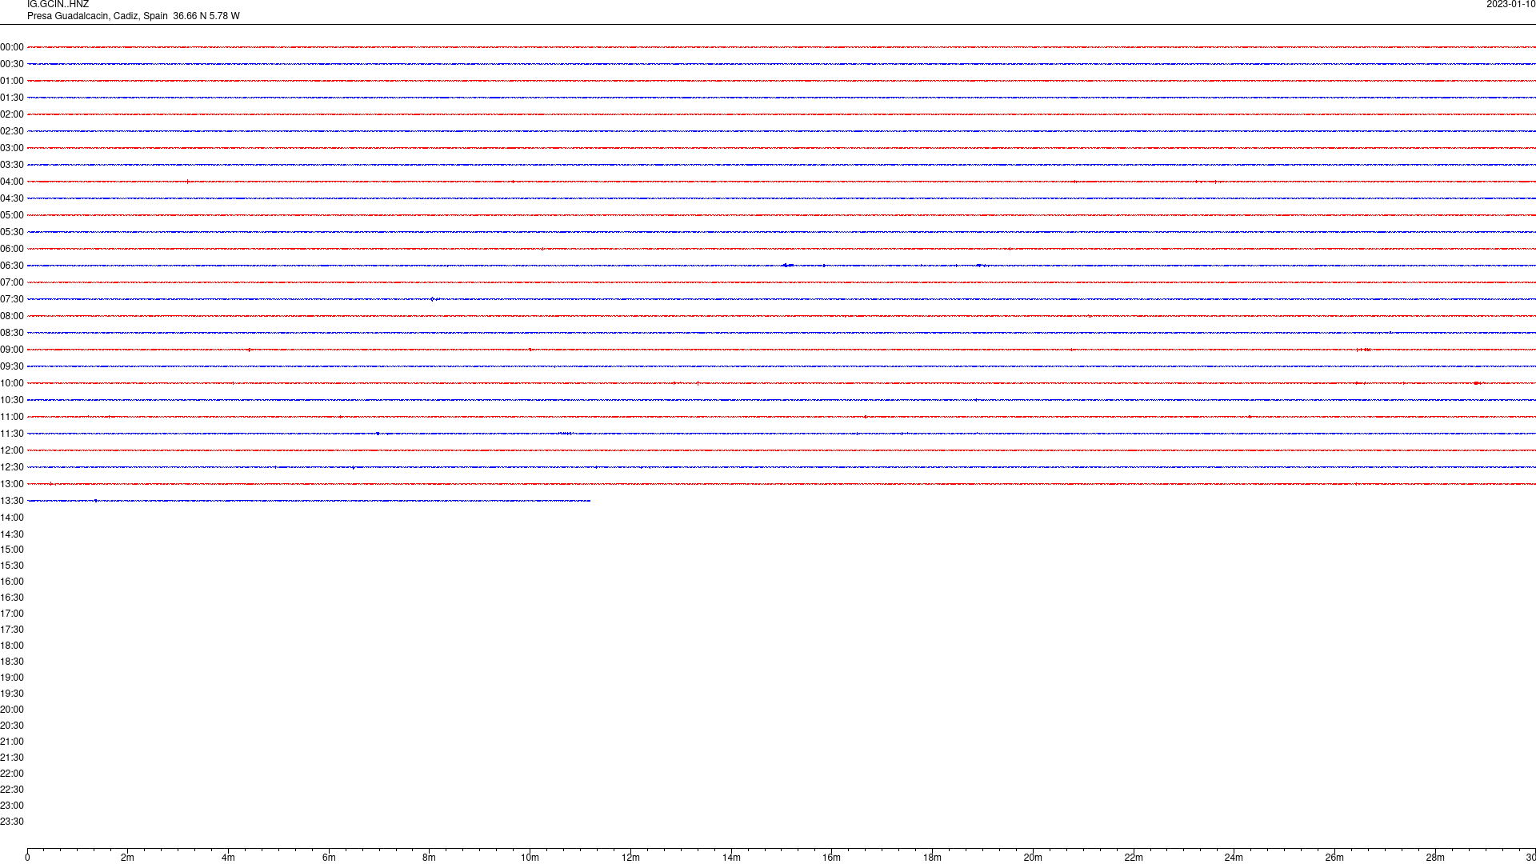Click the 00:30 time row label
The height and width of the screenshot is (864, 1536).
tap(12, 64)
